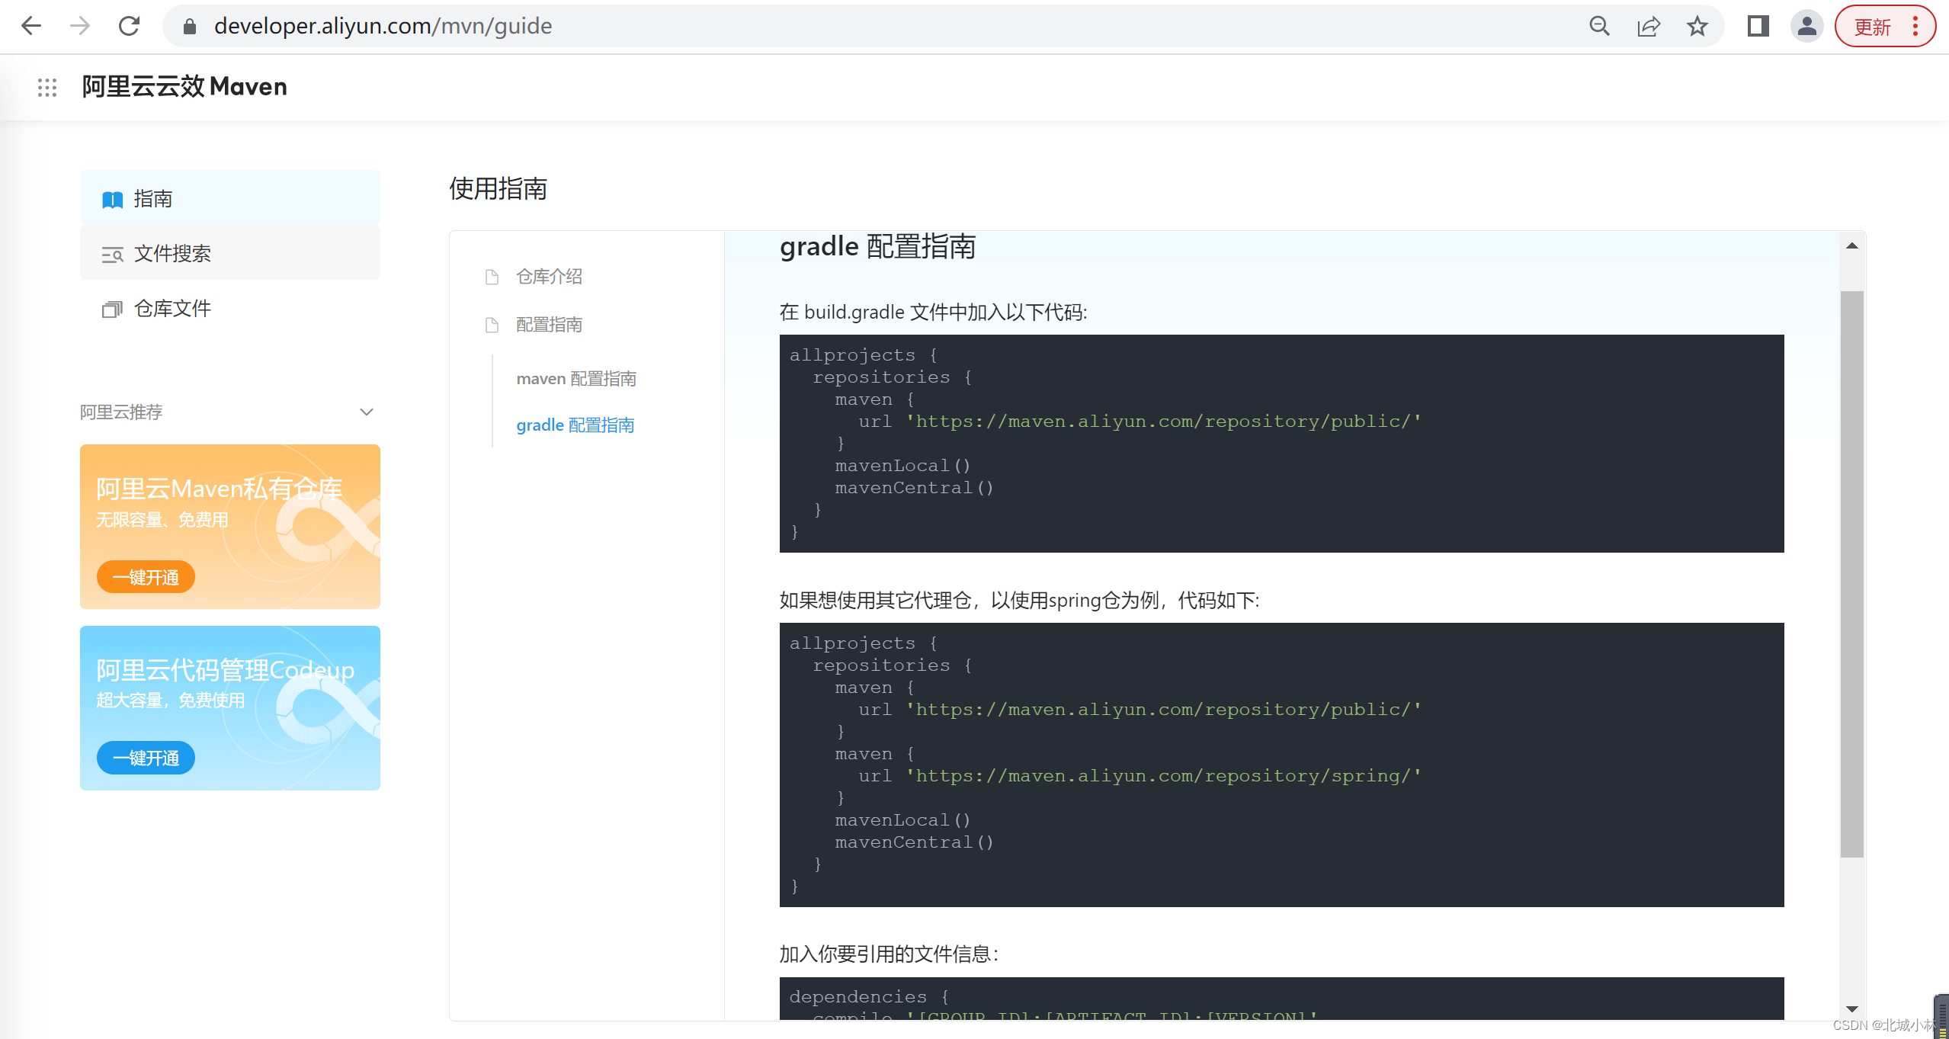The height and width of the screenshot is (1039, 1949).
Task: Collapse the 阿里云推荐 section chevron
Action: tap(367, 412)
